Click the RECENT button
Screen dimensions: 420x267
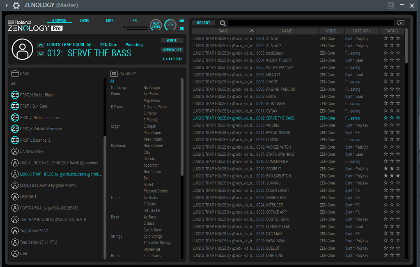click(x=204, y=23)
